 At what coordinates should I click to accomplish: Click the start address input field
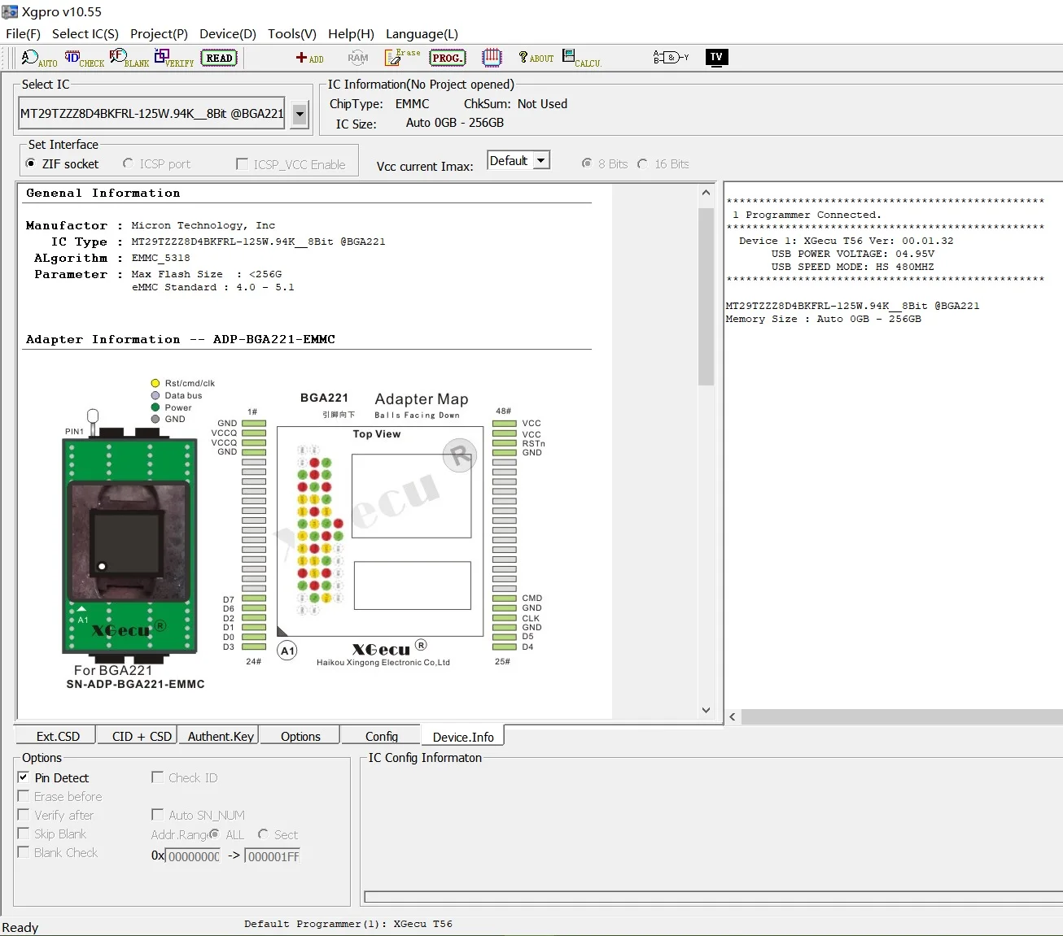pos(194,856)
